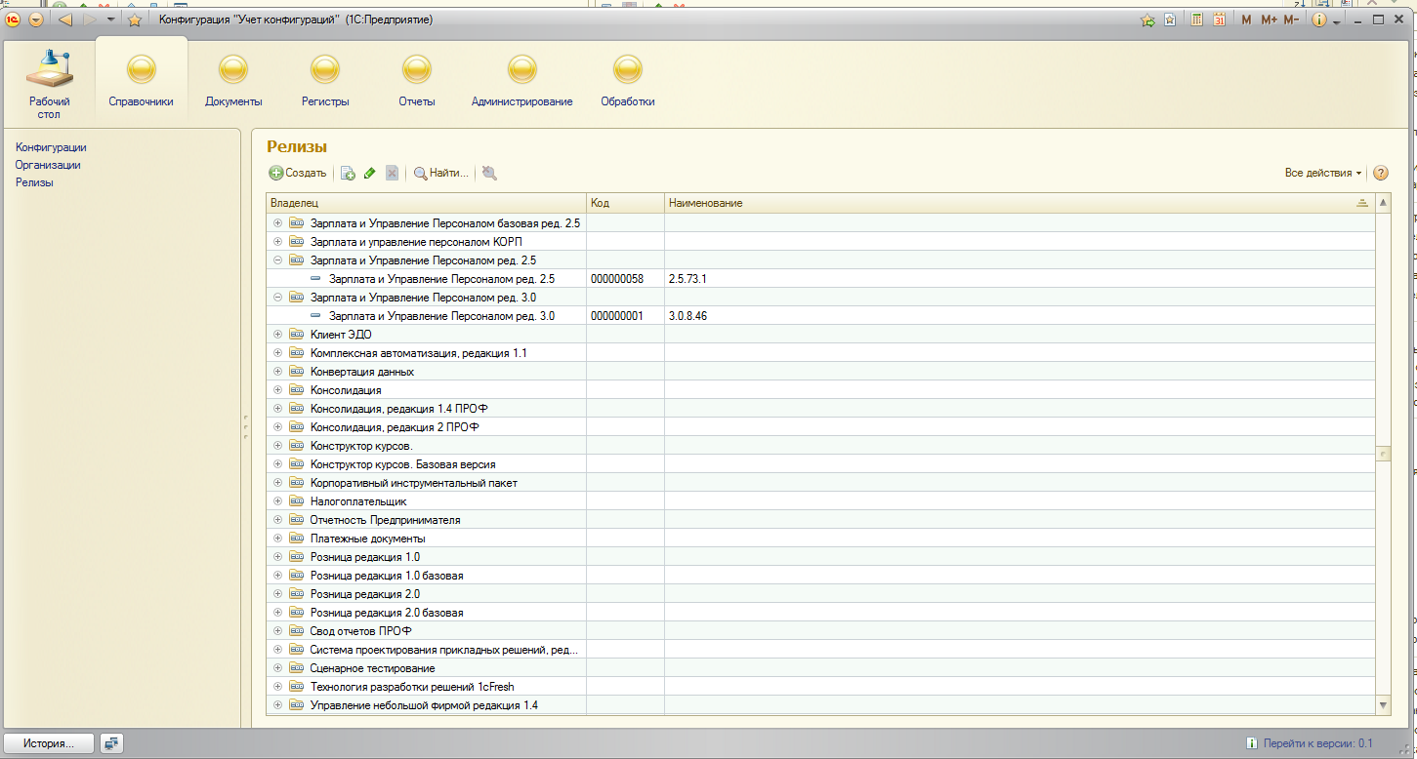Image resolution: width=1417 pixels, height=759 pixels.
Task: Select release name 2.5.73.1 cell
Action: [x=1019, y=279]
